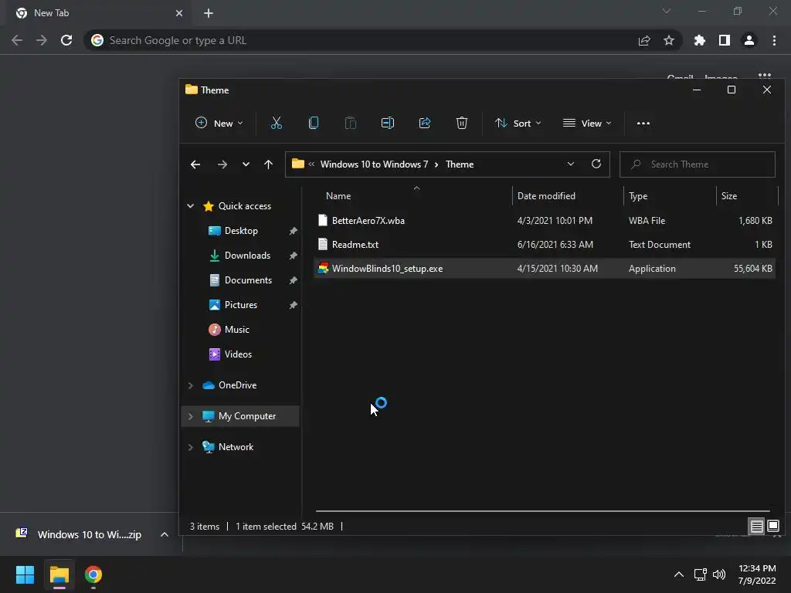This screenshot has height=593, width=791.
Task: Click the Paste icon in Explorer toolbar
Action: (350, 123)
